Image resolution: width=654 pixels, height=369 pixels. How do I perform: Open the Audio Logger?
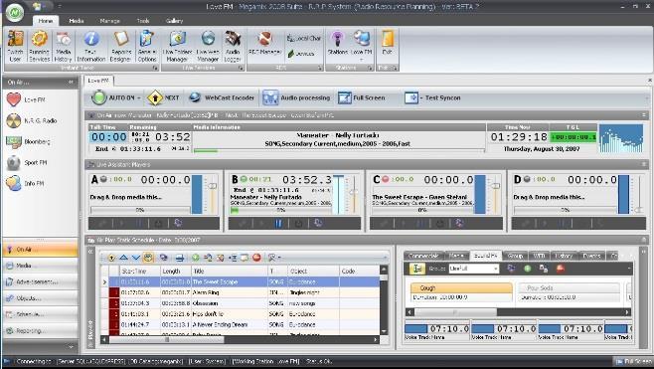[233, 46]
